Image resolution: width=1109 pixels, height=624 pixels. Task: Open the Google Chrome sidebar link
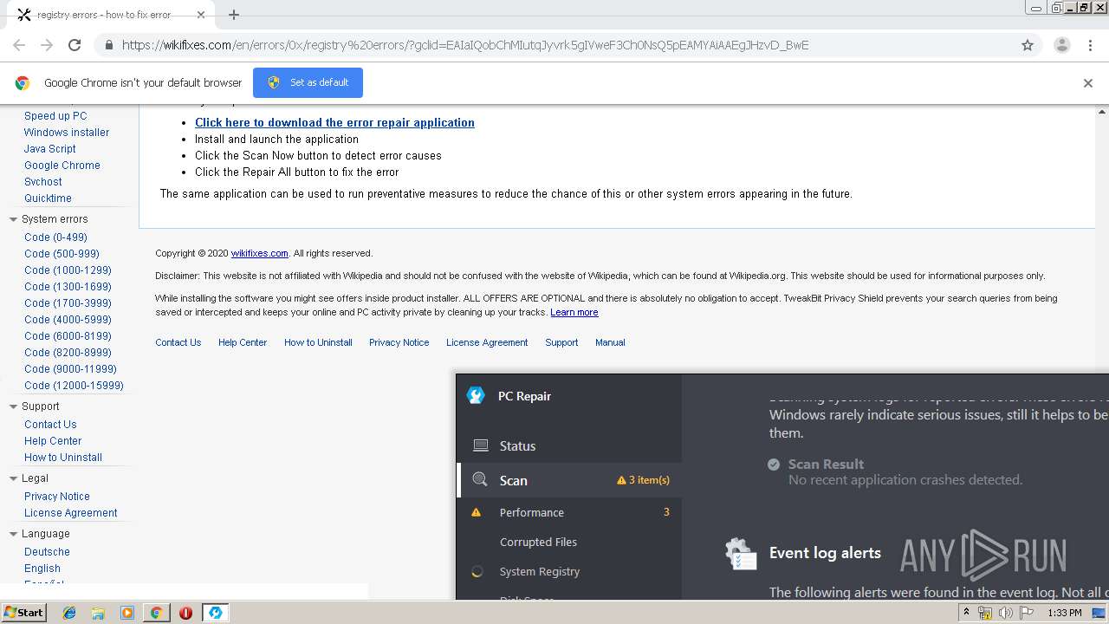click(62, 165)
